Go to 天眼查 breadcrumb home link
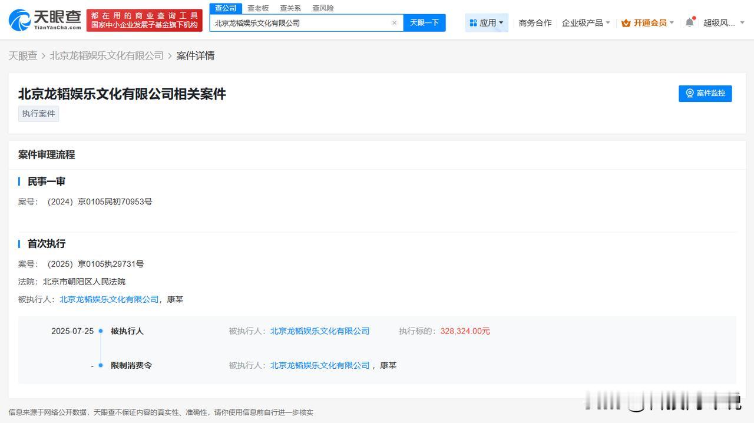 [x=23, y=55]
